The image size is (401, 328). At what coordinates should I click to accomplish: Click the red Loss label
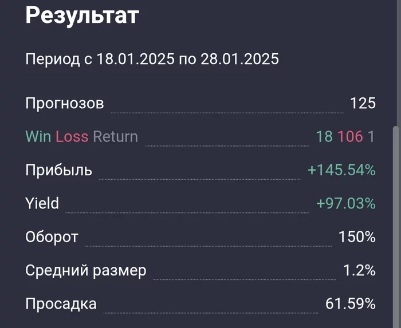pyautogui.click(x=72, y=136)
